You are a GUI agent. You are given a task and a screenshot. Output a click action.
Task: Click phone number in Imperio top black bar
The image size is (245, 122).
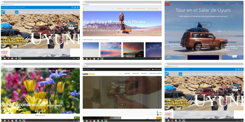pyautogui.click(x=146, y=70)
